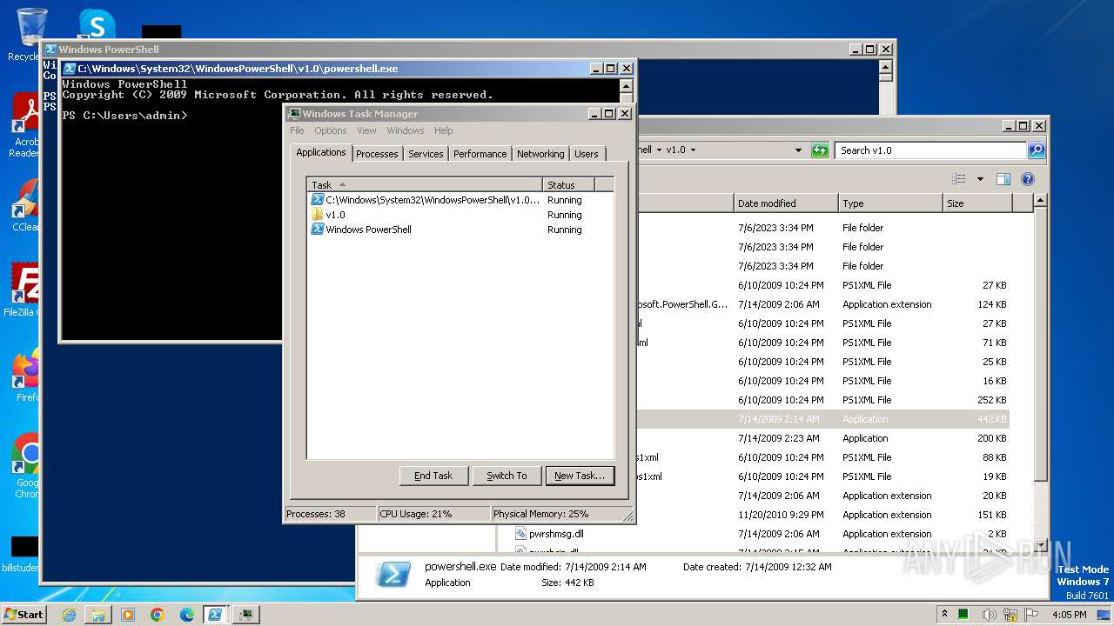The height and width of the screenshot is (626, 1114).
Task: Open the Task Manager title bar icon
Action: coord(294,114)
